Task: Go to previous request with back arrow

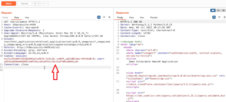Action: pos(35,4)
